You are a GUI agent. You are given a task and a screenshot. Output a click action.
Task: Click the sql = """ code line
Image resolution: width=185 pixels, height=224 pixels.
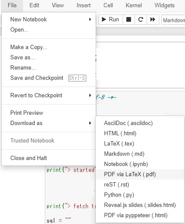pyautogui.click(x=59, y=220)
